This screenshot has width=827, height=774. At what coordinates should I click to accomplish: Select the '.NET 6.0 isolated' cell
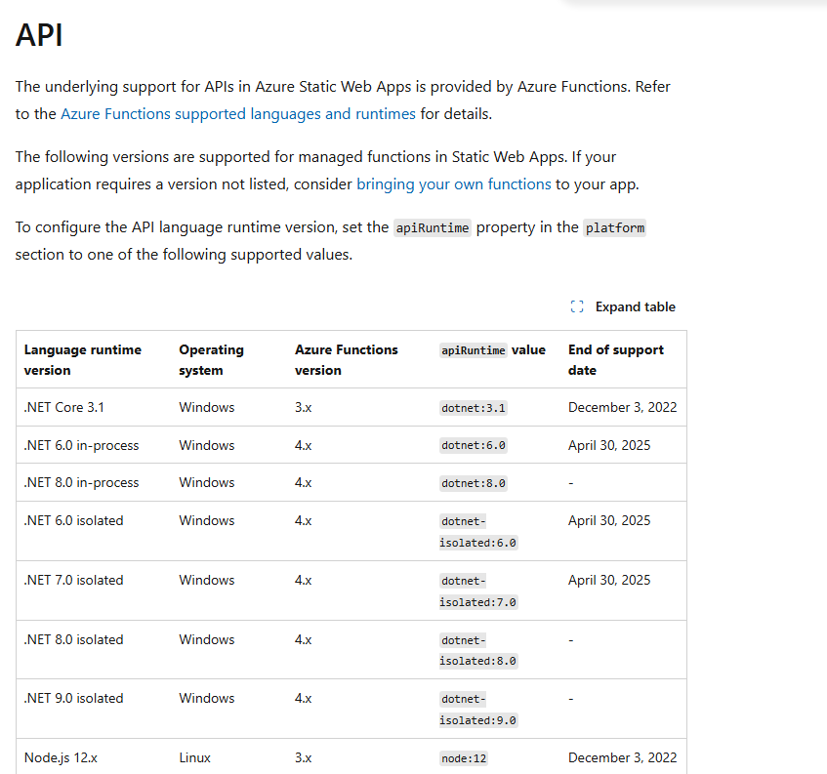point(74,521)
